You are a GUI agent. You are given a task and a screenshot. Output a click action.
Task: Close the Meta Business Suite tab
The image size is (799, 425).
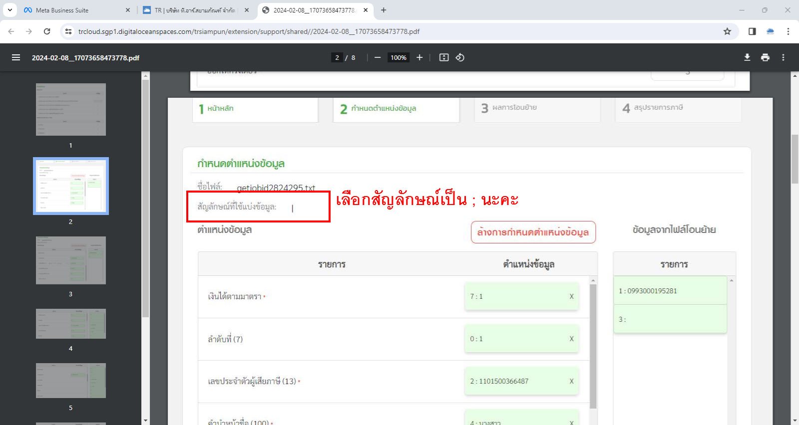click(128, 10)
